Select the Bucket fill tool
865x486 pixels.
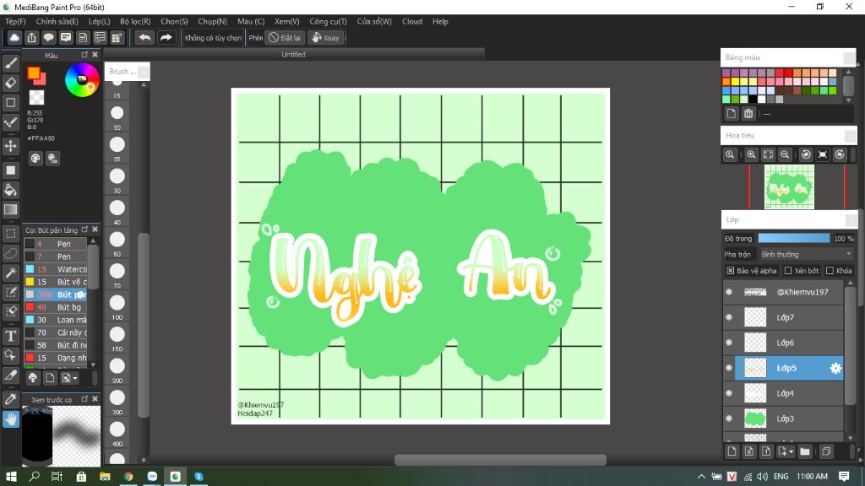(10, 190)
